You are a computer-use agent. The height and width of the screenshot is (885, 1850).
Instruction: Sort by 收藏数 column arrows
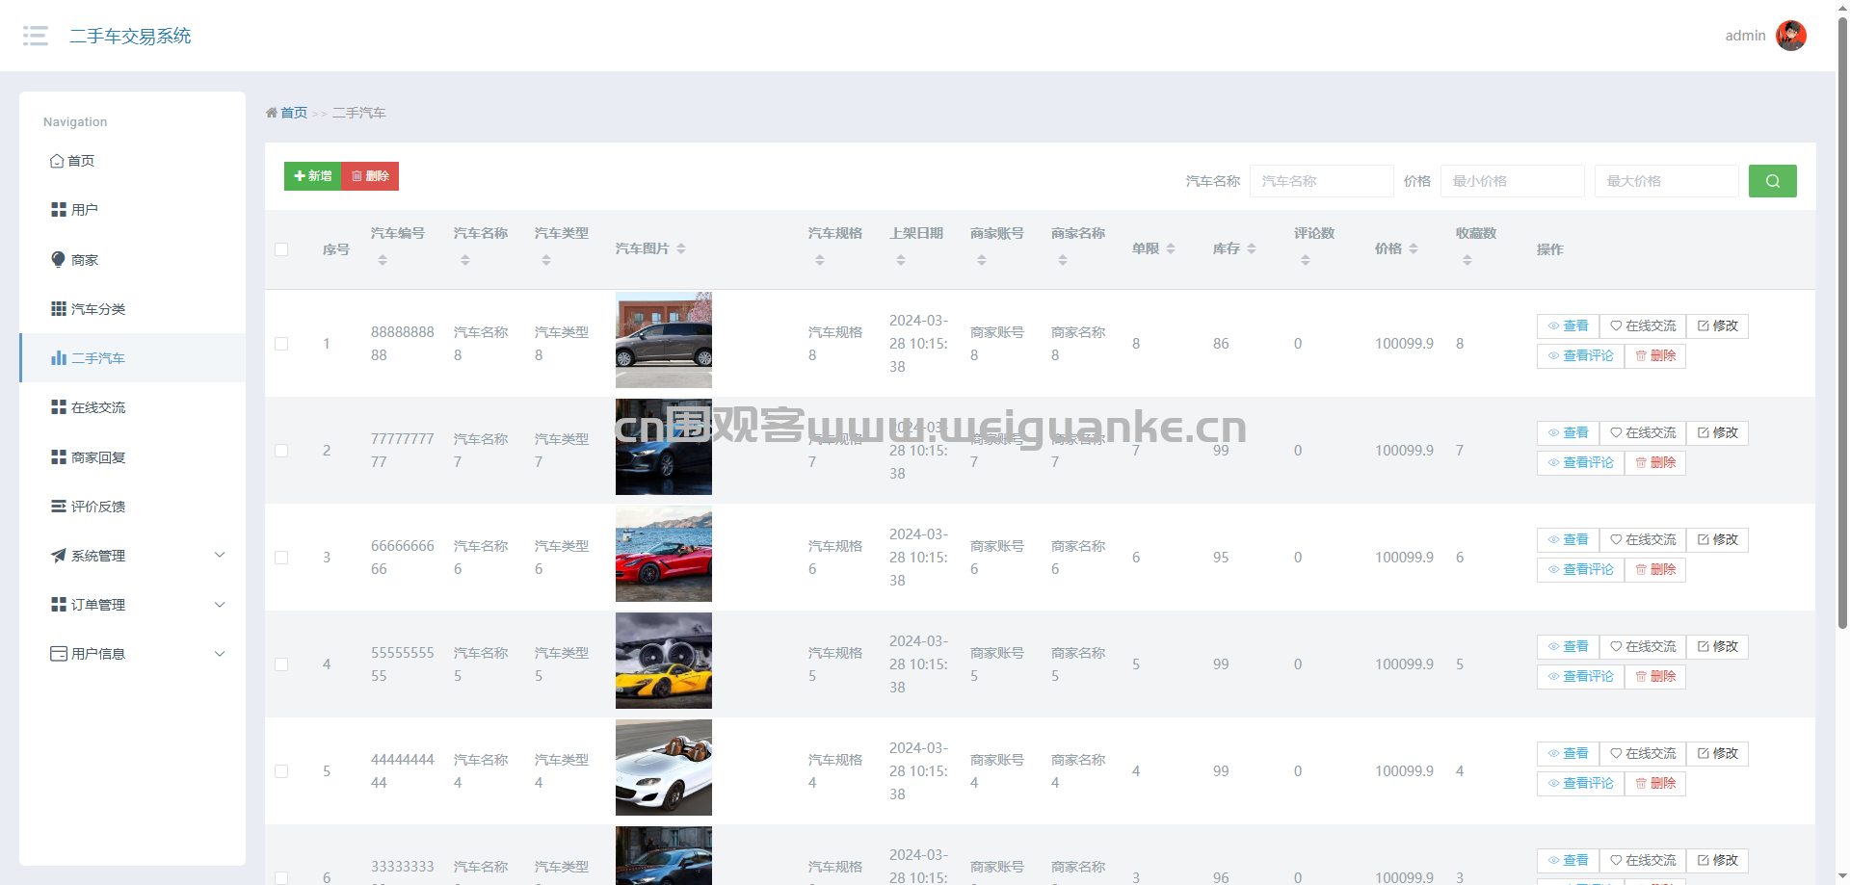pyautogui.click(x=1467, y=261)
